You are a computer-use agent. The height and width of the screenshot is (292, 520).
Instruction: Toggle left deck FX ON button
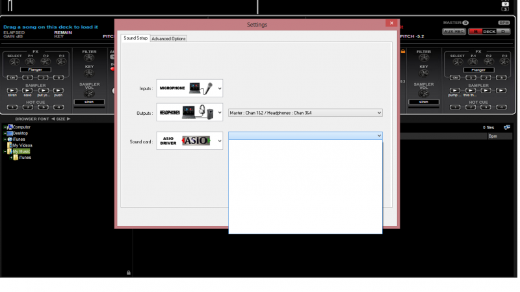pyautogui.click(x=12, y=77)
